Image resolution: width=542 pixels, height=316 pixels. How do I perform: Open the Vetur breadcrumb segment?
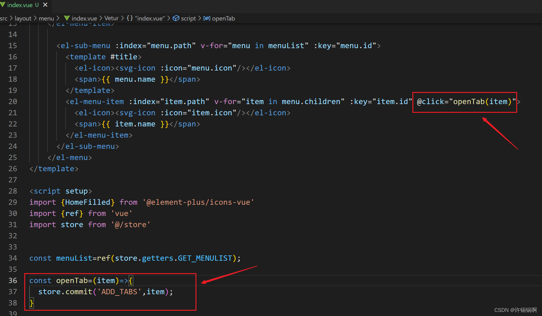click(x=111, y=18)
